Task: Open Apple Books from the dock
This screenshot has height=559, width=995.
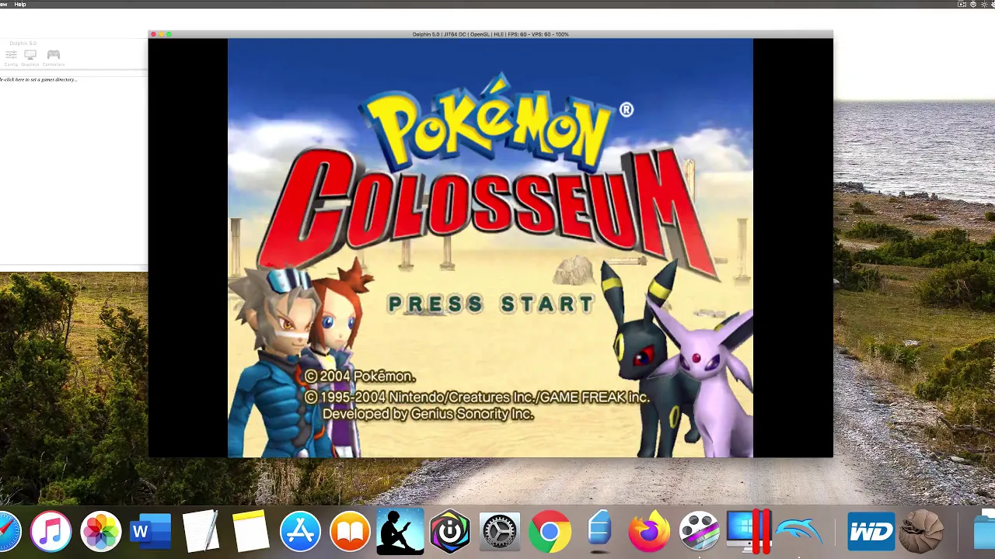Action: 350,532
